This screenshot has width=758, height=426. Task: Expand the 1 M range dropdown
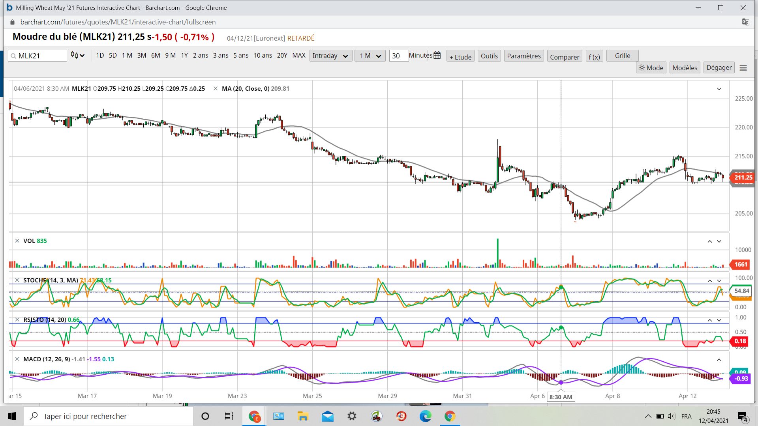click(x=370, y=56)
